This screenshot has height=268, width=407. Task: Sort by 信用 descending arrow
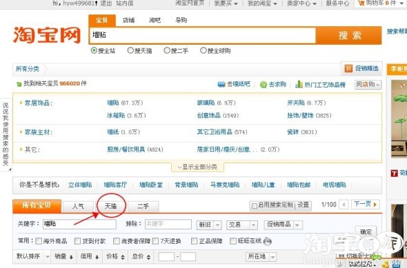97,257
